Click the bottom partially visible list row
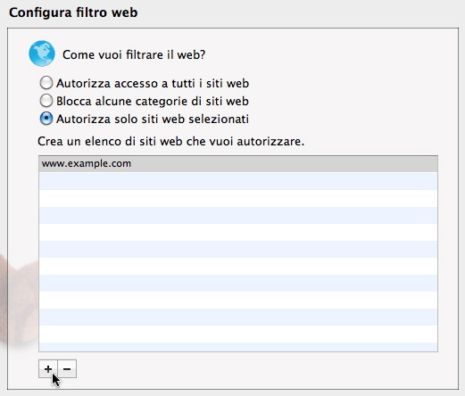465x396 pixels. pos(238,347)
